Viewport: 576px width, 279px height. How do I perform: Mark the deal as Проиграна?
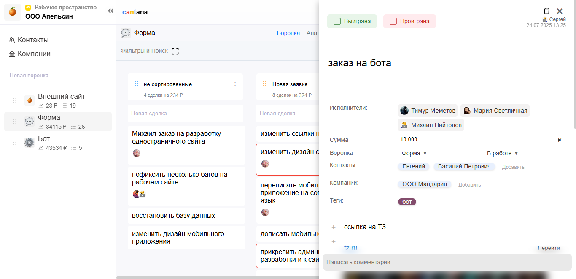click(x=409, y=20)
